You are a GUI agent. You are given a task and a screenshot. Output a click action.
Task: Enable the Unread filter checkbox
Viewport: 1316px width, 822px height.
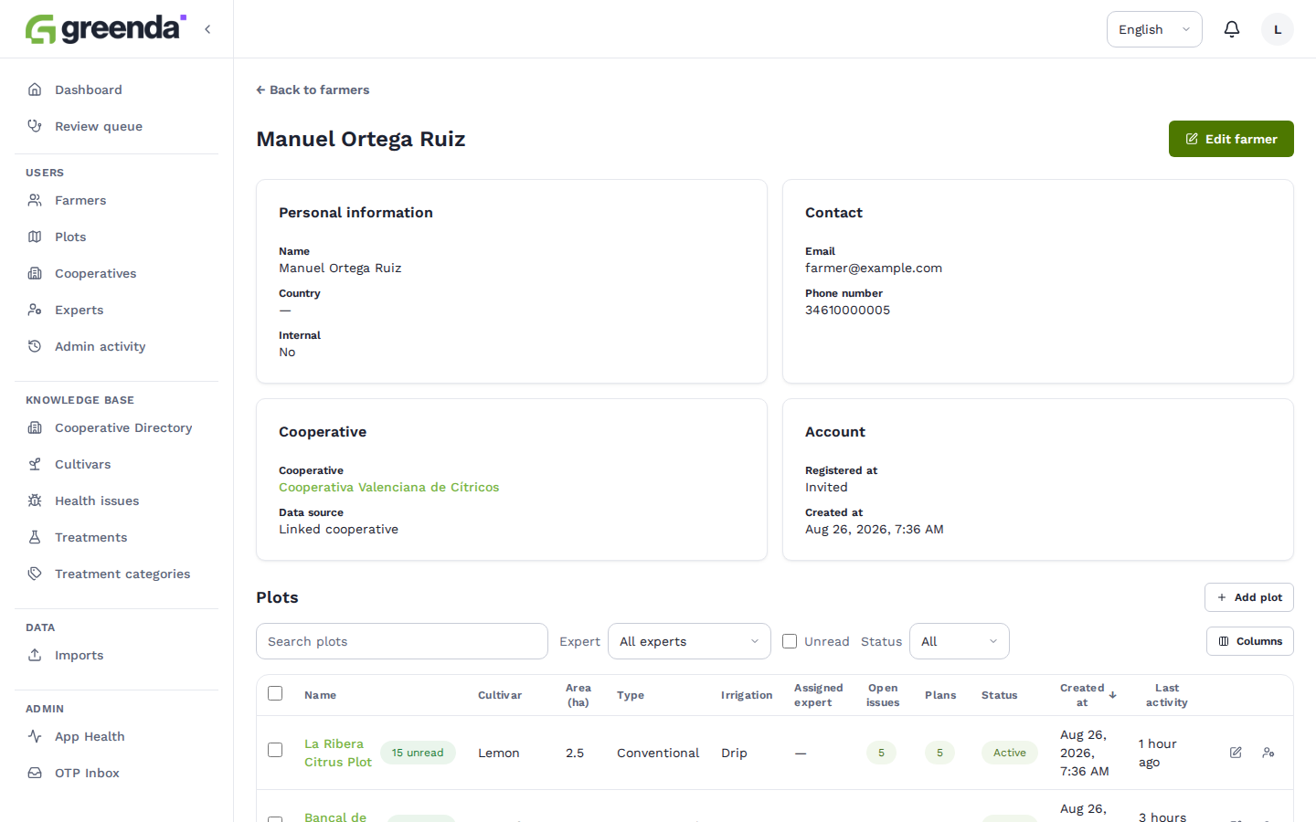(x=790, y=641)
